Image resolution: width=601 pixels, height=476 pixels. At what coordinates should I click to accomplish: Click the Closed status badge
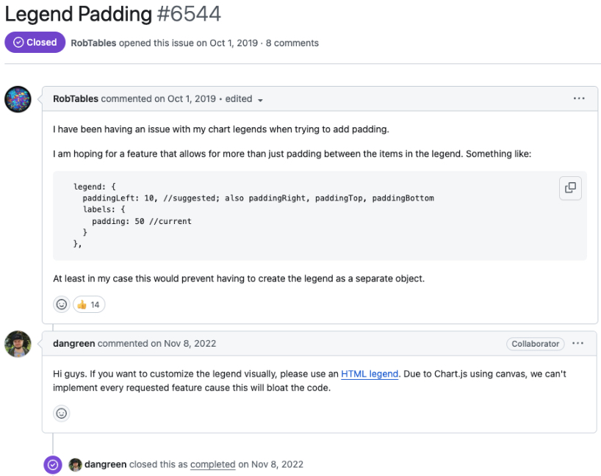point(35,42)
